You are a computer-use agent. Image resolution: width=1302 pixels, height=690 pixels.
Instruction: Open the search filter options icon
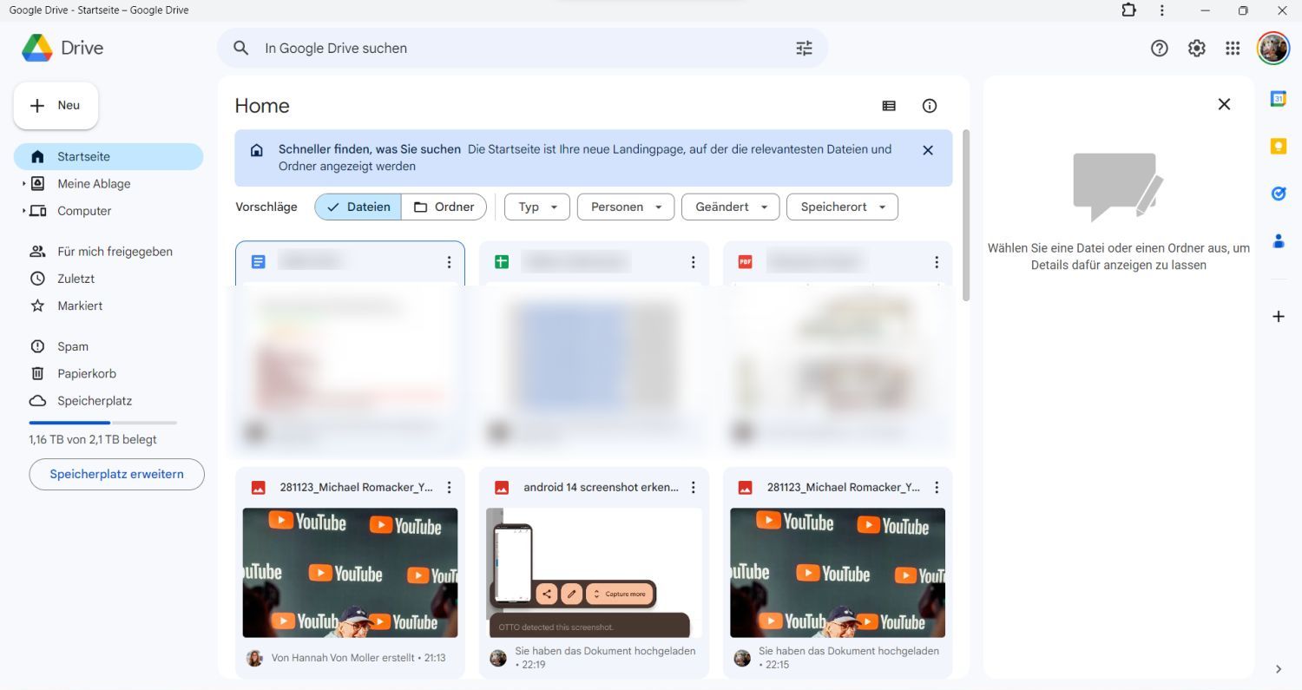(x=804, y=49)
